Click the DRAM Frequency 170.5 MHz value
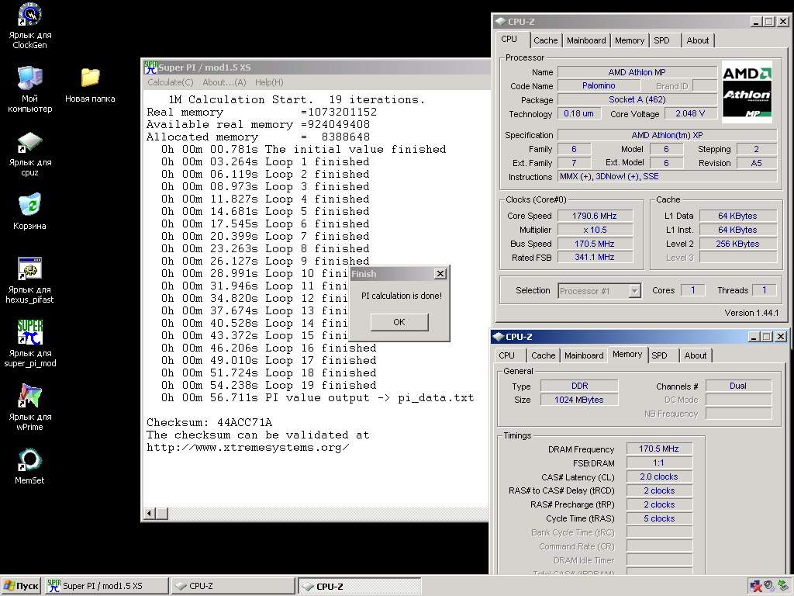794x596 pixels. coord(659,449)
